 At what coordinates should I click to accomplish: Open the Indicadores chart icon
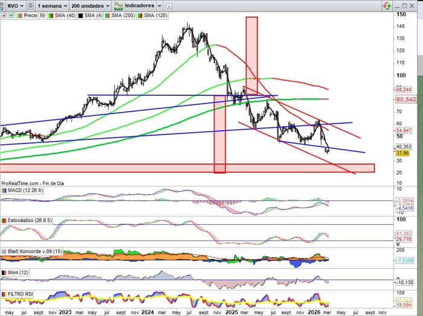tap(119, 5)
